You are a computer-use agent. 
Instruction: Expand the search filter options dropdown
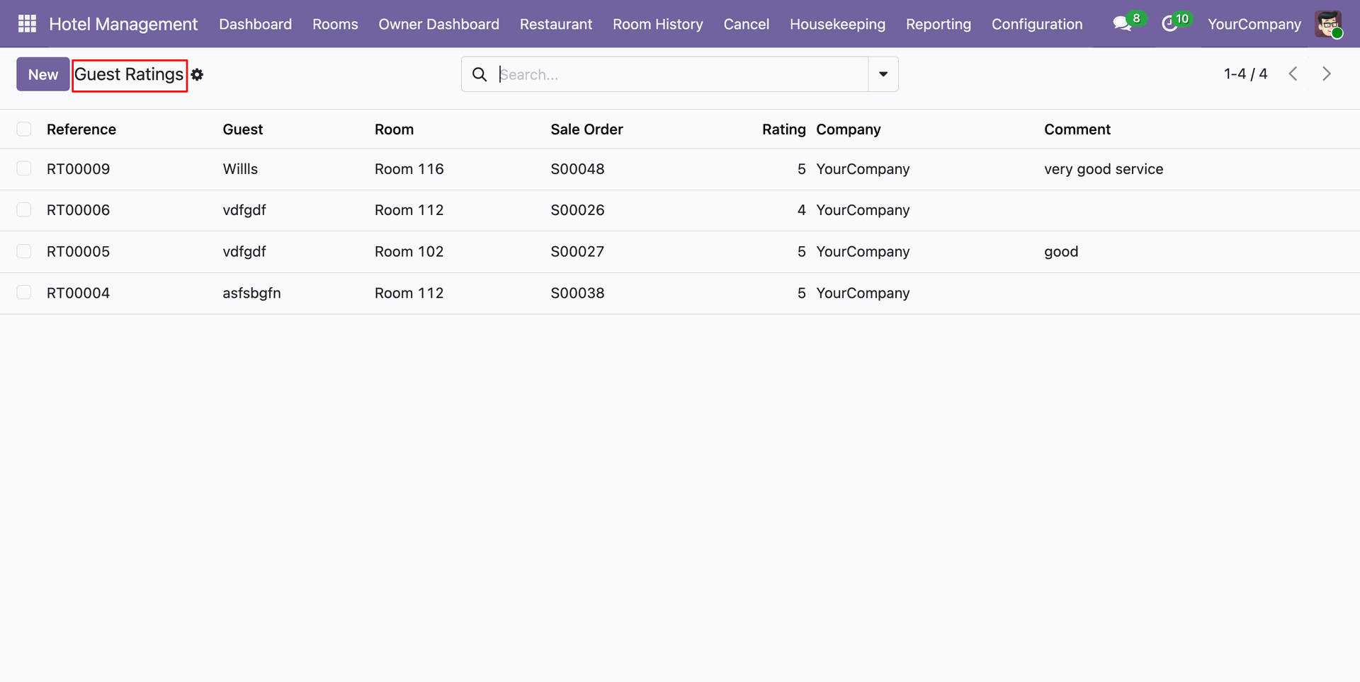point(883,74)
